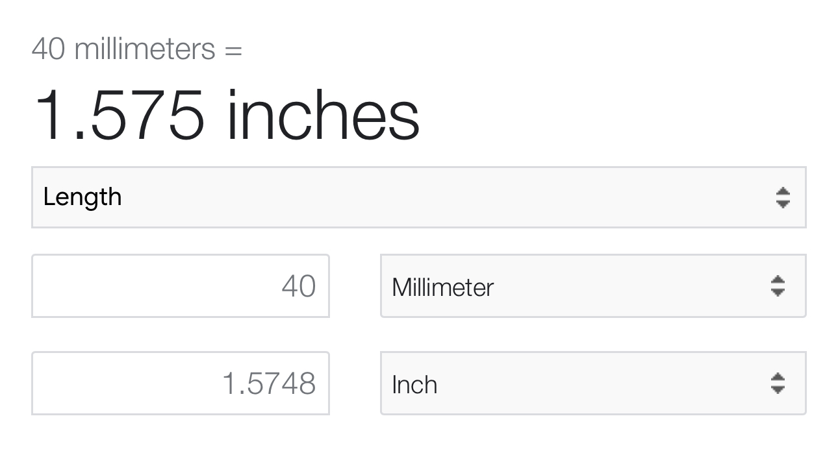The width and height of the screenshot is (838, 451).
Task: Click the up arrow in Length selector
Action: tap(783, 191)
